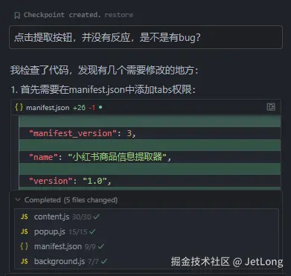291x276 pixels.
Task: Open content.js in changed files
Action: pos(51,216)
